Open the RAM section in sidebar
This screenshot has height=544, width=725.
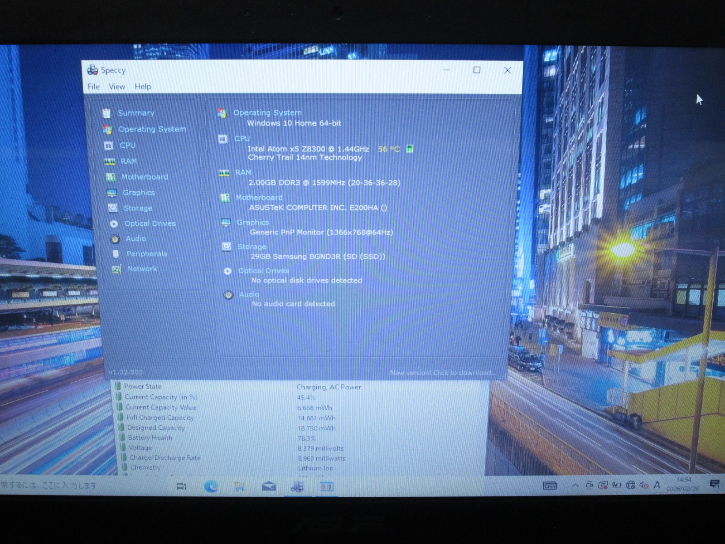[128, 161]
